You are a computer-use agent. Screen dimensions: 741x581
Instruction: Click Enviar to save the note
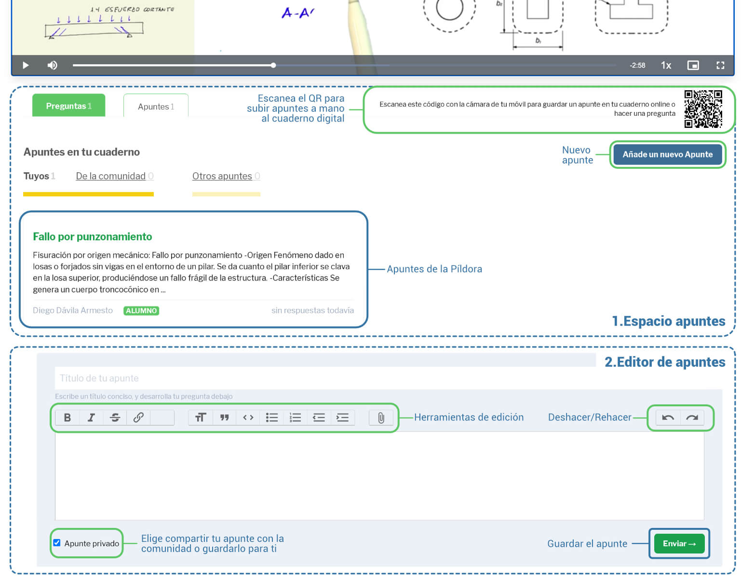(x=679, y=543)
